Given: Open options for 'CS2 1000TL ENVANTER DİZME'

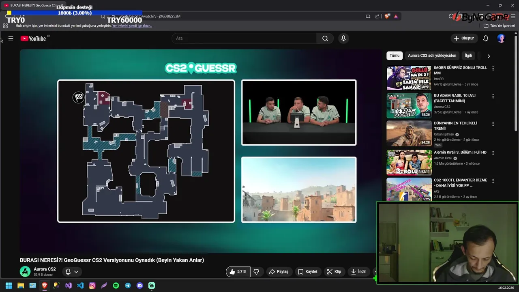Looking at the screenshot, I should (x=493, y=181).
